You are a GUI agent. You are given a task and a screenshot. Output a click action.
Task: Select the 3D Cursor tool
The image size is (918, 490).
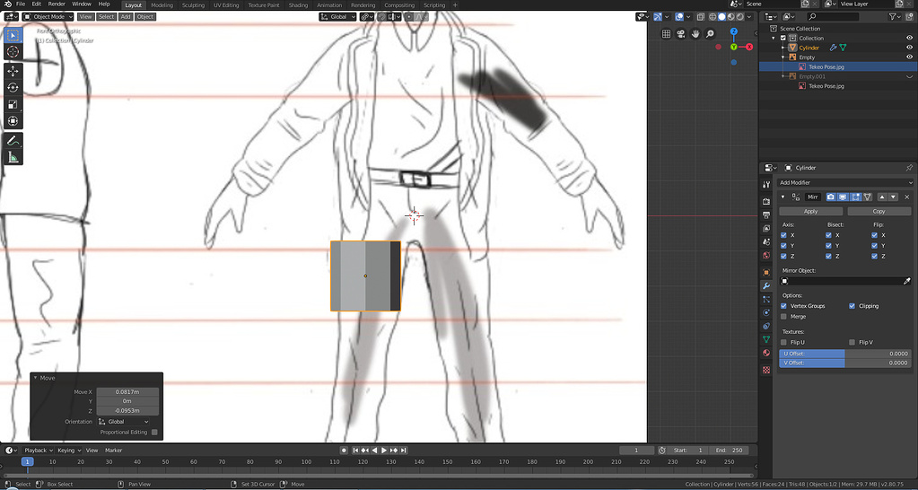(x=13, y=52)
